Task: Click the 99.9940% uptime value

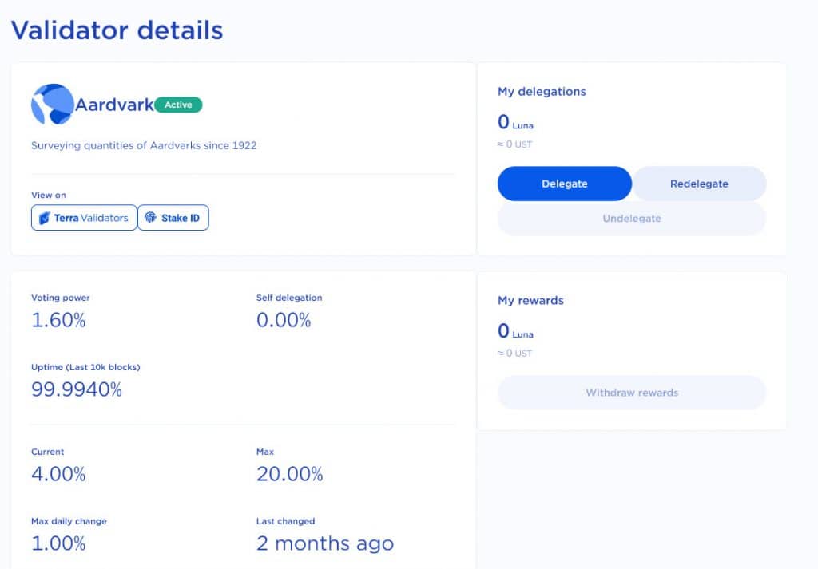Action: 77,389
